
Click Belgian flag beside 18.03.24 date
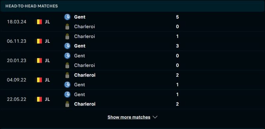[x=39, y=22]
